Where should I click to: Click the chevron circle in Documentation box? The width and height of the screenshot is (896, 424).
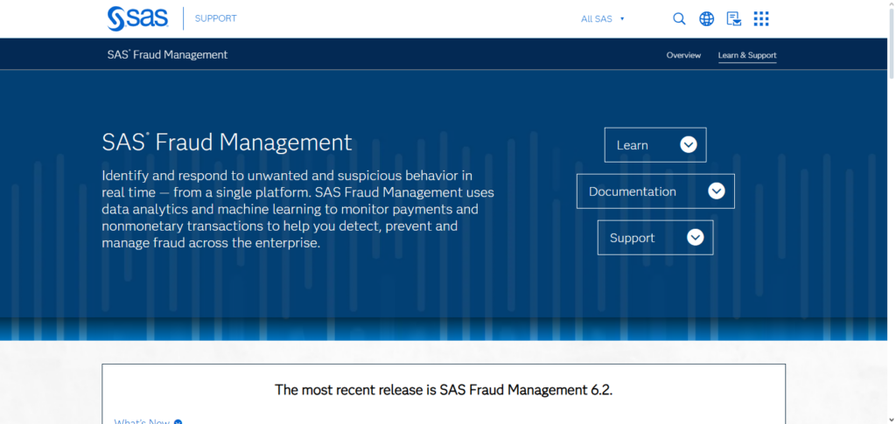coord(717,191)
